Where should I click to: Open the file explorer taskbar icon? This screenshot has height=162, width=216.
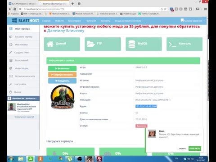click(x=21, y=159)
